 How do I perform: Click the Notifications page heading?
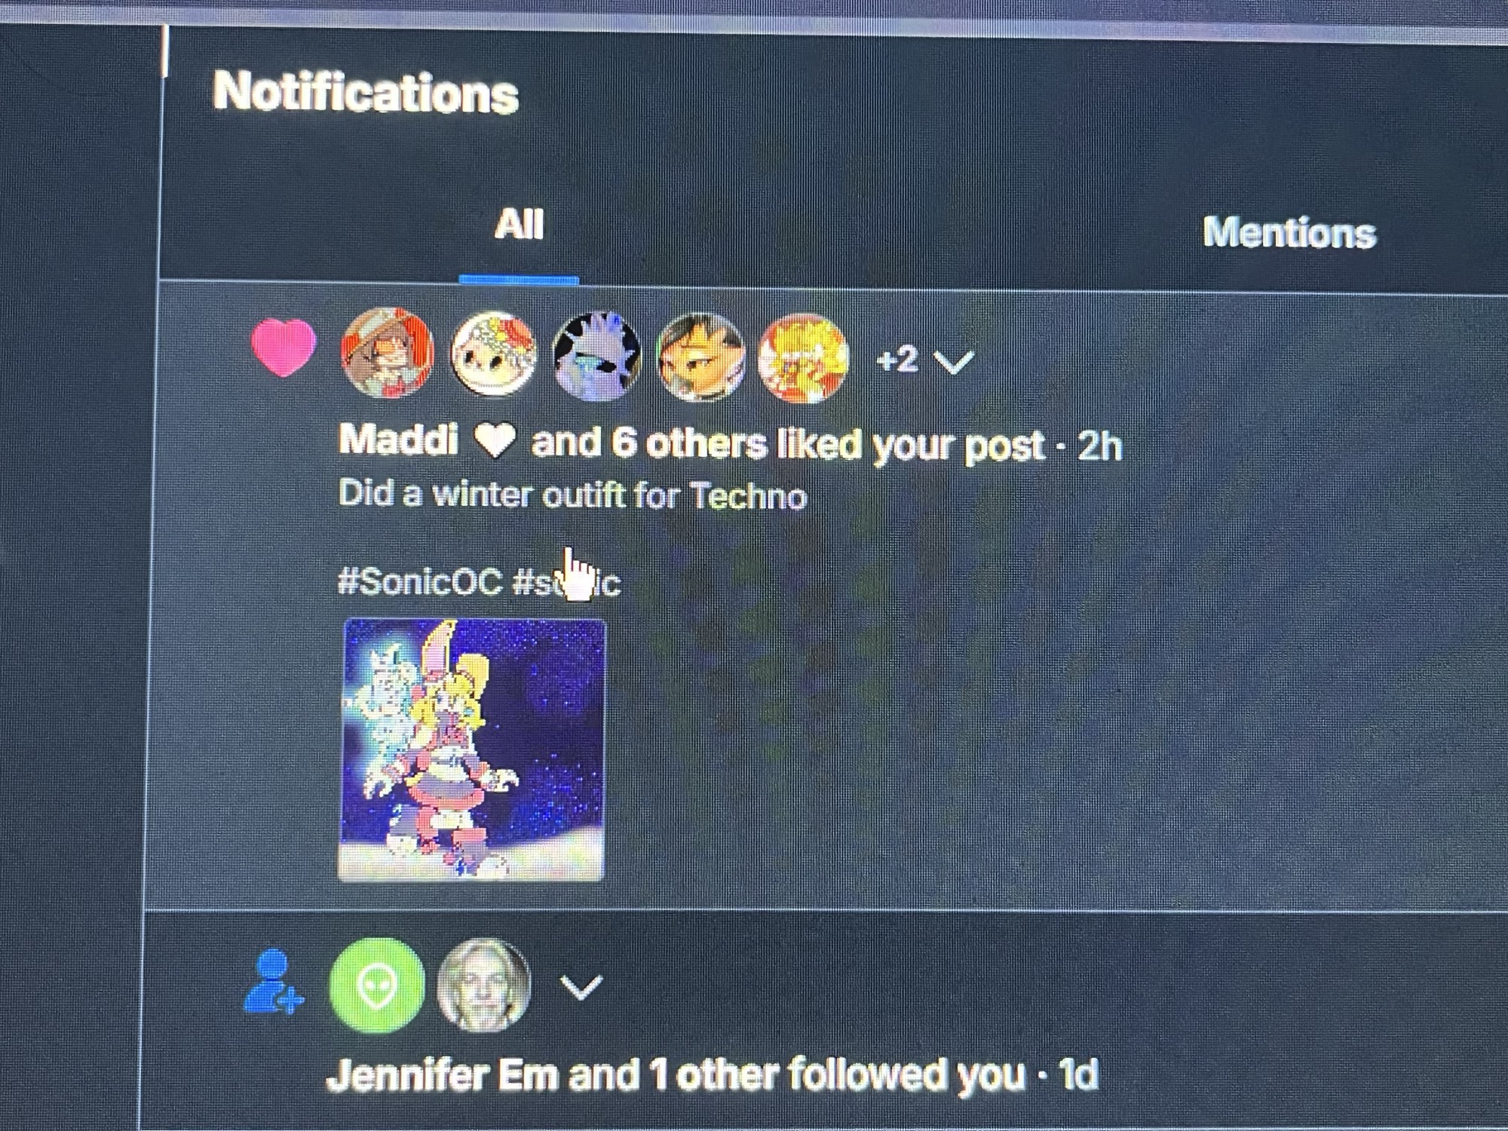(366, 93)
